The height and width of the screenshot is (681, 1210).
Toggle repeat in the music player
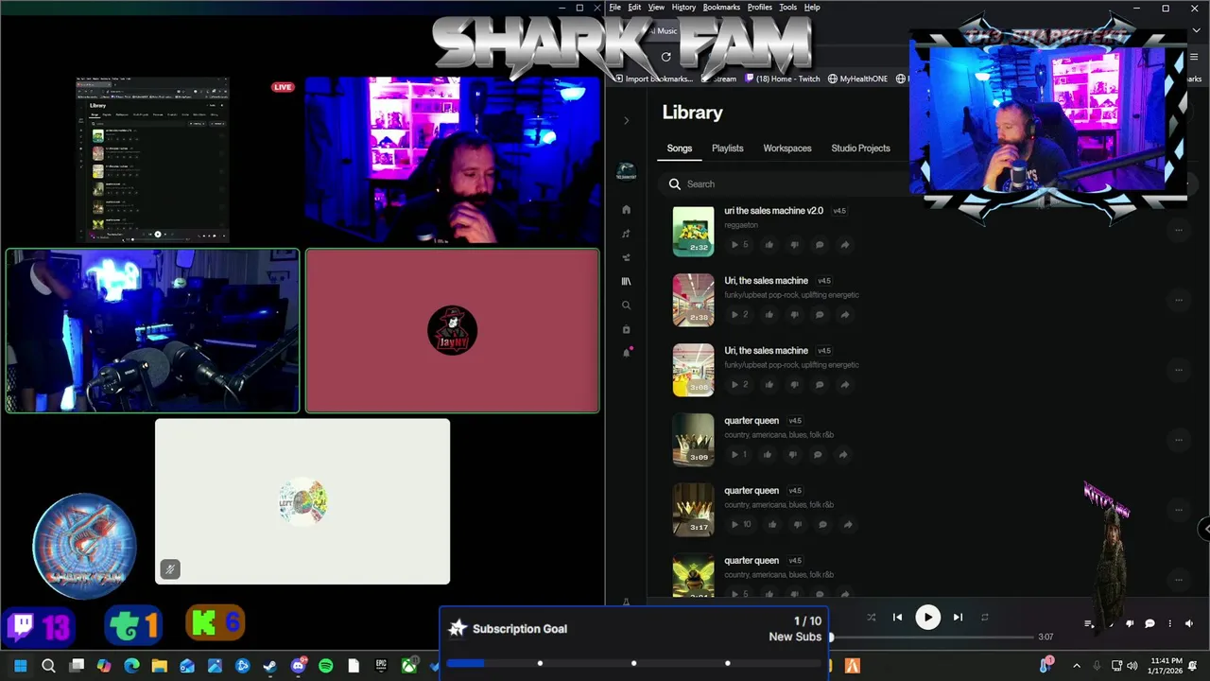click(985, 618)
